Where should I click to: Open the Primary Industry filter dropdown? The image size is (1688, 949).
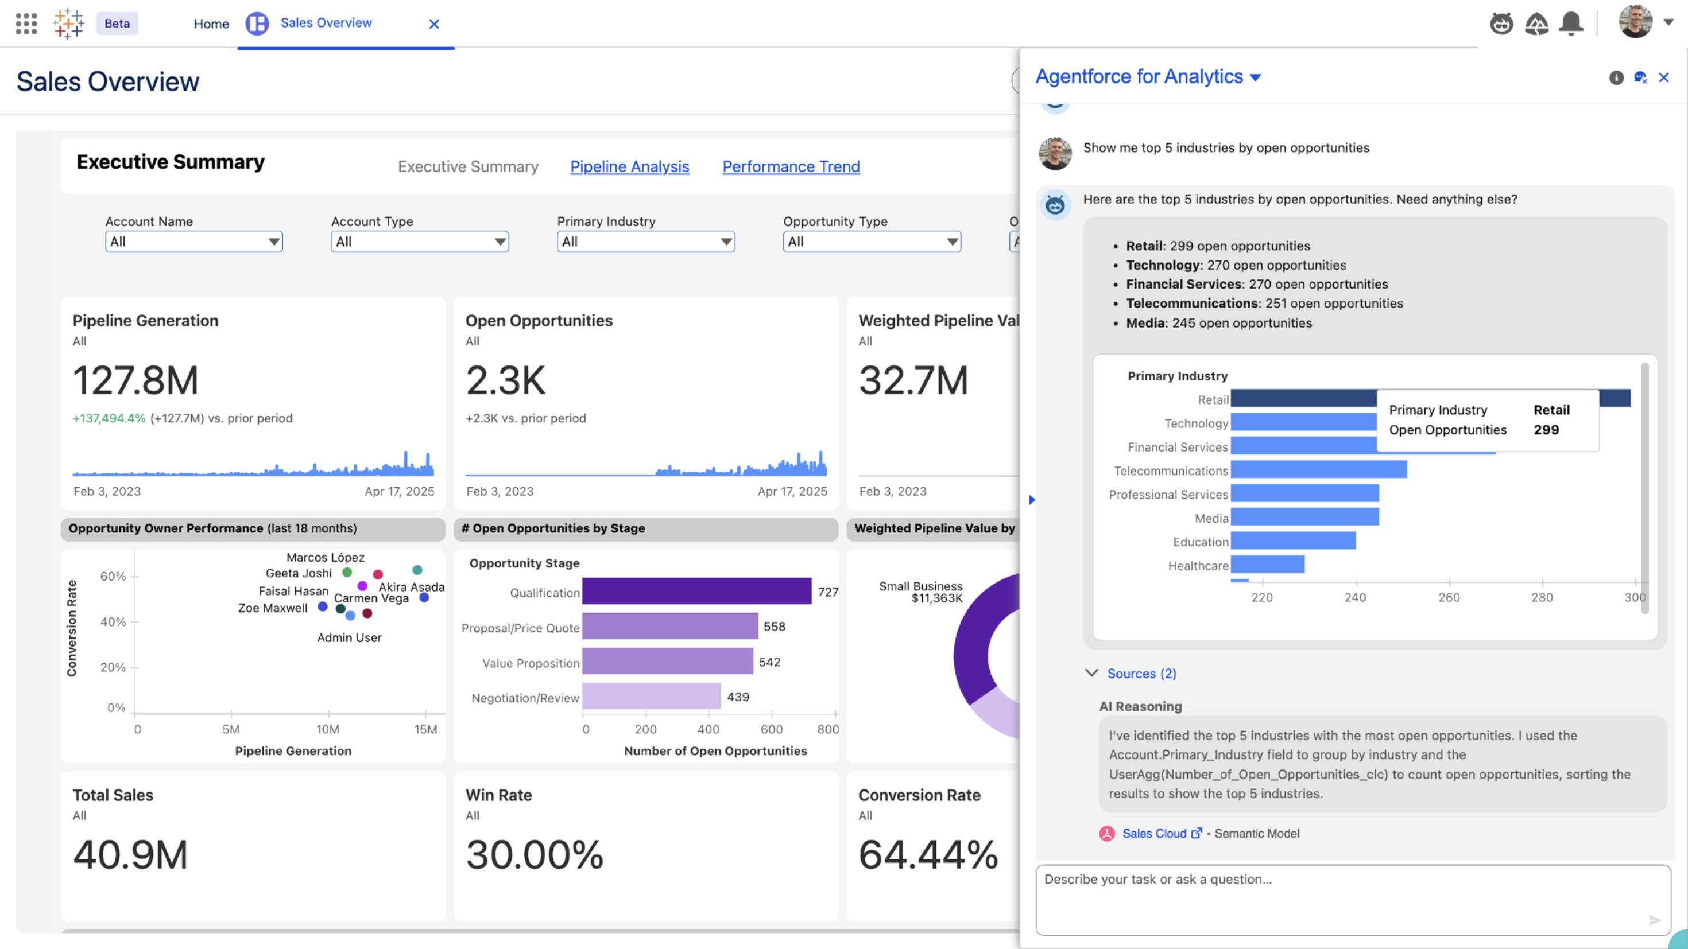pyautogui.click(x=645, y=242)
